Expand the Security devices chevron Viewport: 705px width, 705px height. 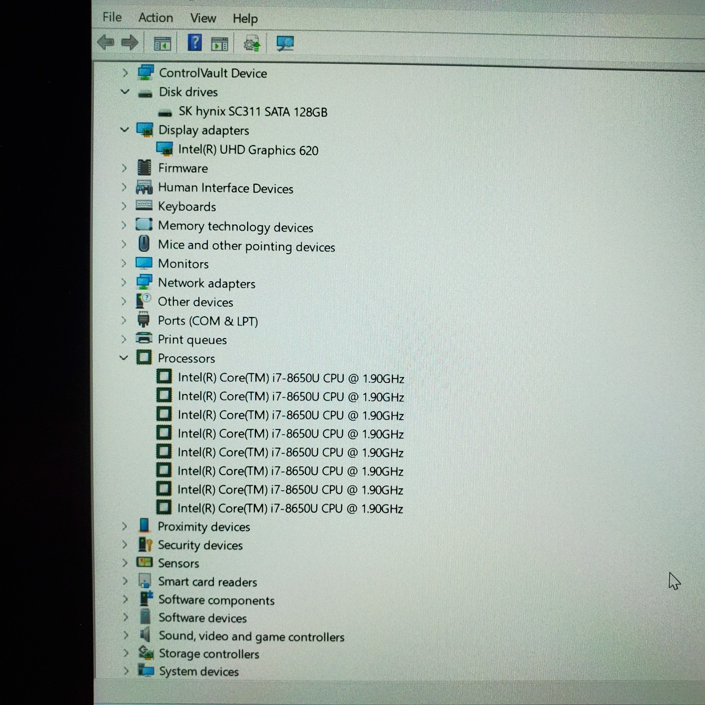click(125, 545)
